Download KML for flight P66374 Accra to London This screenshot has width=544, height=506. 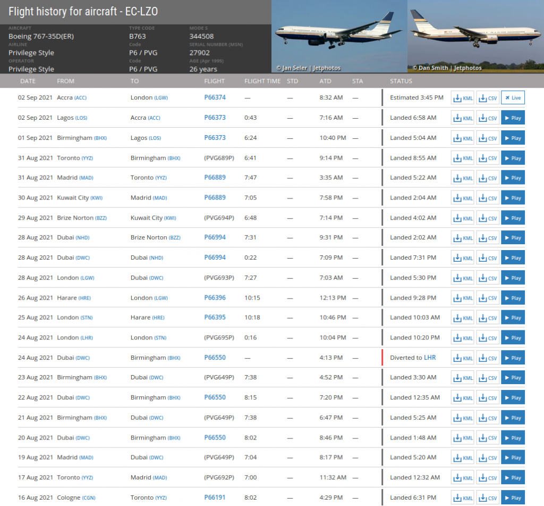click(463, 98)
